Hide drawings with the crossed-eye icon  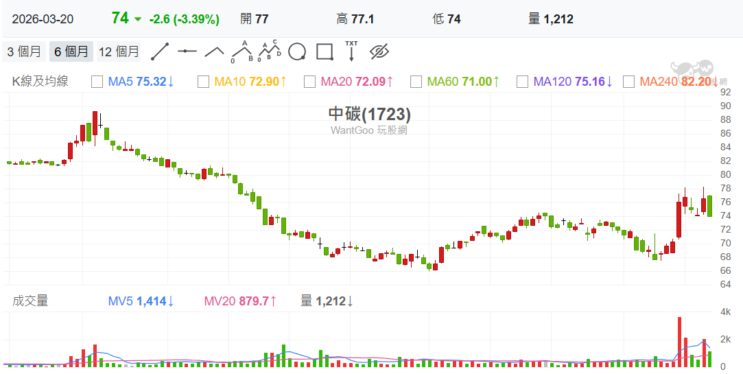pyautogui.click(x=379, y=51)
